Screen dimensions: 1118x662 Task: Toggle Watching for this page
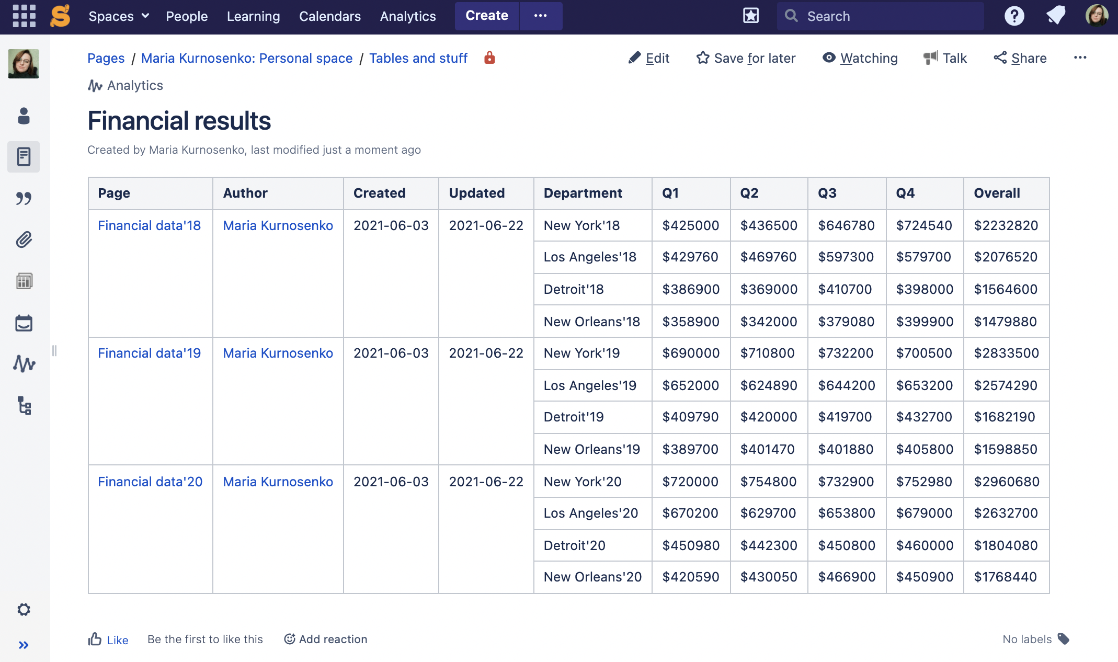tap(860, 58)
